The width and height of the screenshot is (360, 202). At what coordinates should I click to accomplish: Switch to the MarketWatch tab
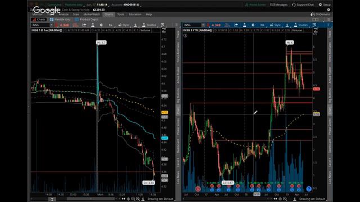[x=92, y=14]
